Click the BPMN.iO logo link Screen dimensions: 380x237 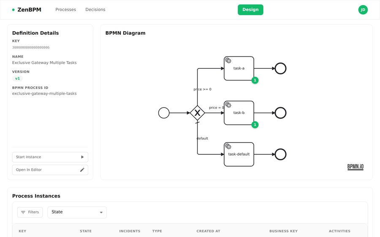355,167
